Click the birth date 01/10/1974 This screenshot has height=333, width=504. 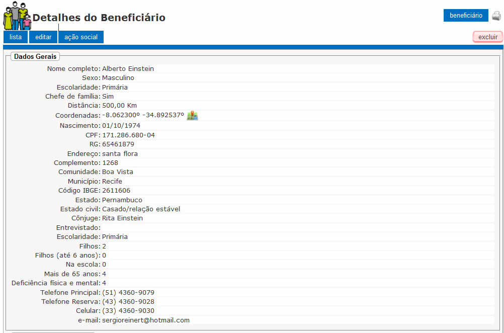pos(121,125)
